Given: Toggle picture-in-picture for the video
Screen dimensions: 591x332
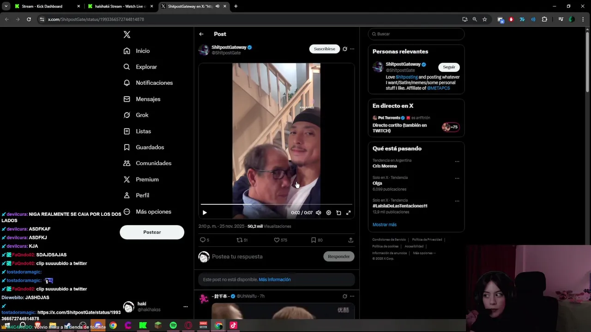Looking at the screenshot, I should 338,213.
